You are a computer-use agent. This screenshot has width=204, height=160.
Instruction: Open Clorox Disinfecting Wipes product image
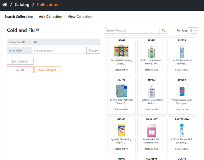tap(121, 51)
